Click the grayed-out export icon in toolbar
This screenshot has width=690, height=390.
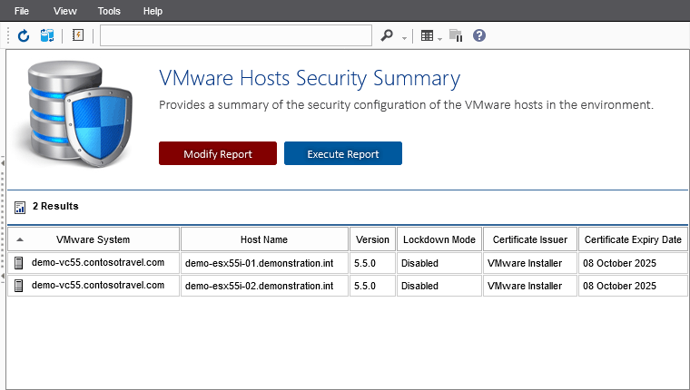pyautogui.click(x=456, y=35)
